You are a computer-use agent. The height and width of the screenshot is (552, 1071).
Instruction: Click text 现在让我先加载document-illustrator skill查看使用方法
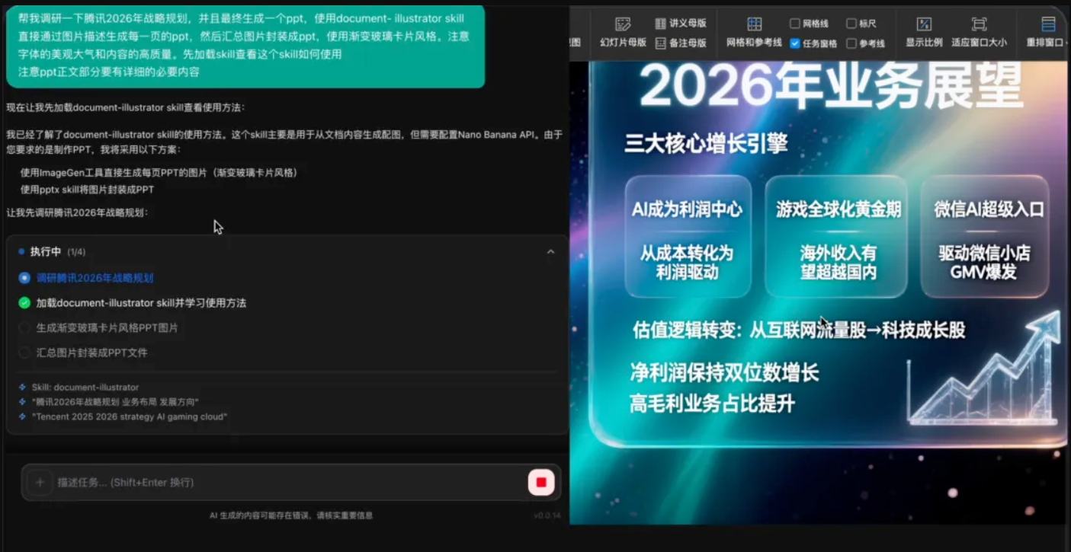point(126,107)
